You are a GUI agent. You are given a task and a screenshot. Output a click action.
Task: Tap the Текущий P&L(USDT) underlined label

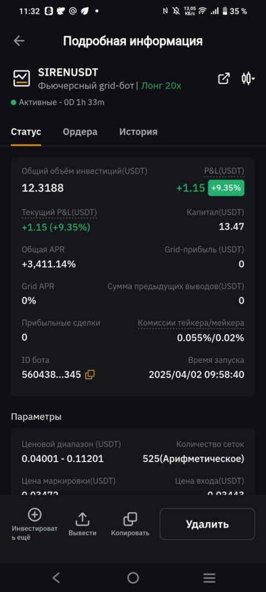[x=59, y=212]
